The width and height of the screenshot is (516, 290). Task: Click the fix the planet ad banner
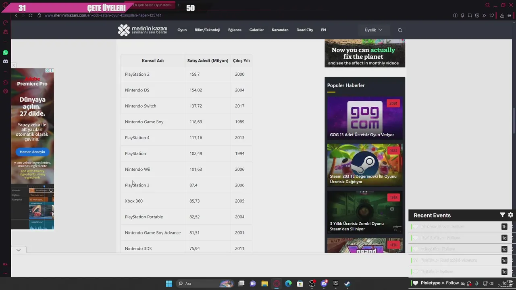365,53
